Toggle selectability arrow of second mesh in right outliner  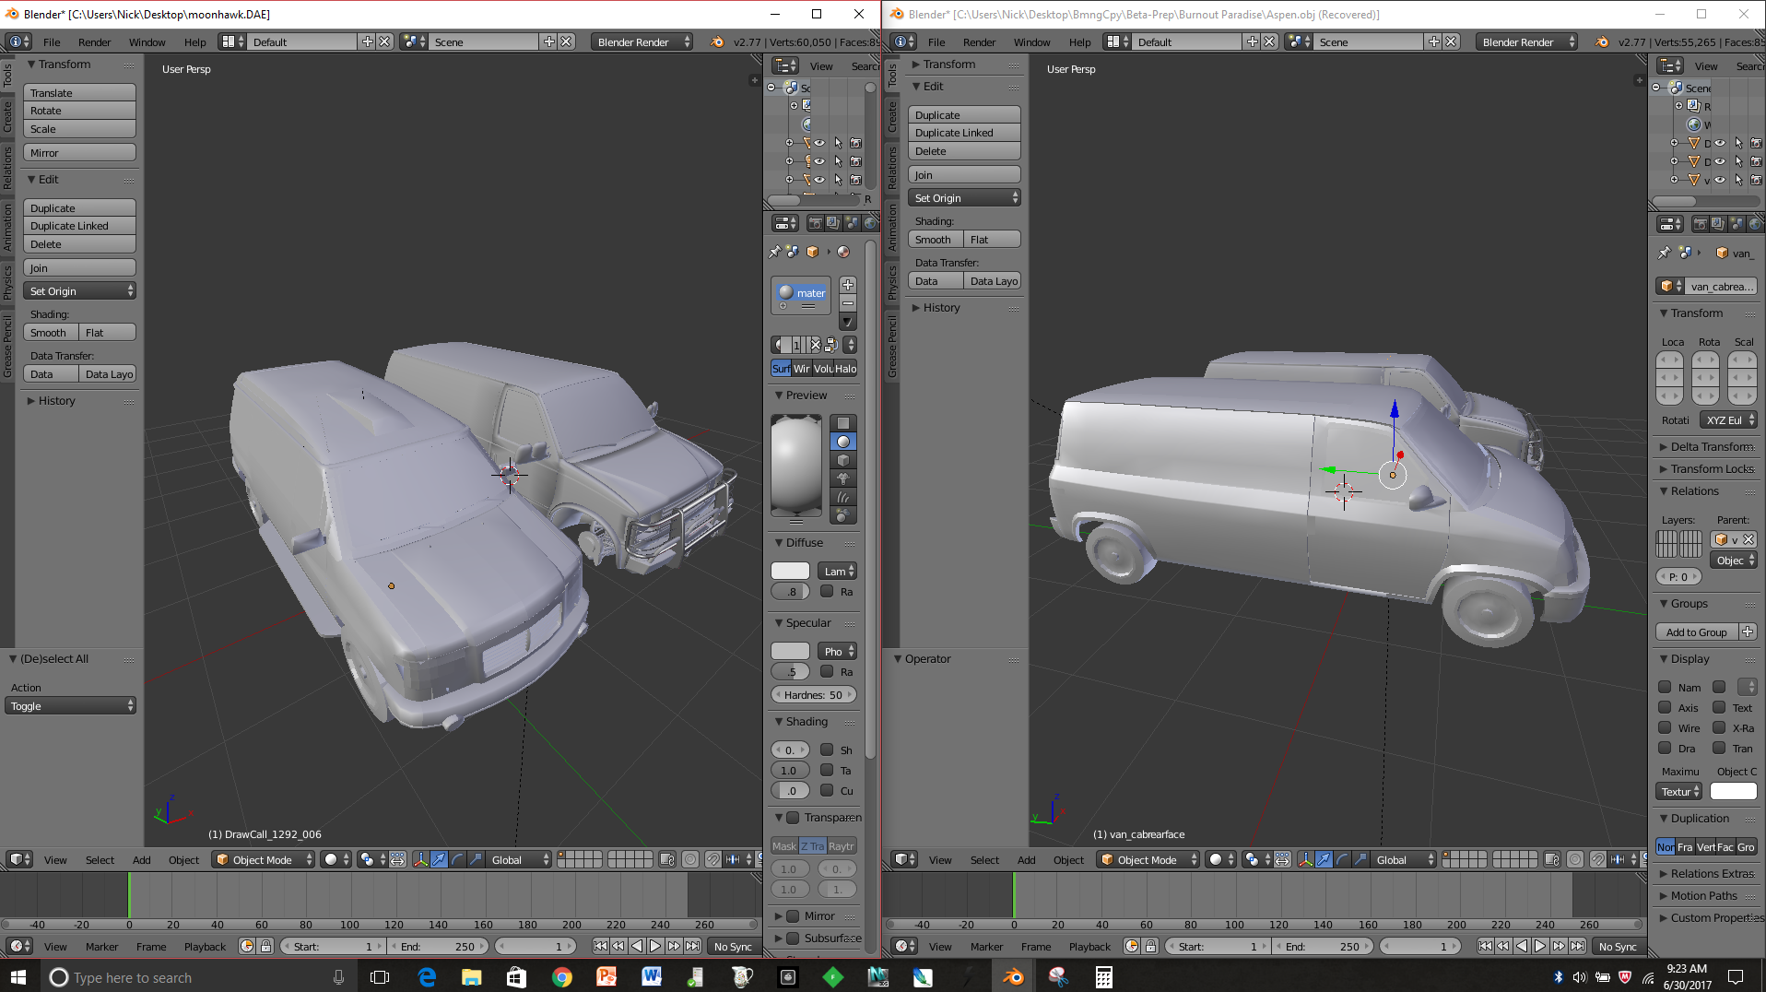pos(1738,161)
